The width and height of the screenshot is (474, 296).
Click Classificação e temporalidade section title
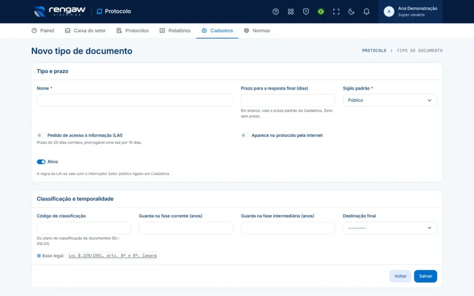[75, 199]
